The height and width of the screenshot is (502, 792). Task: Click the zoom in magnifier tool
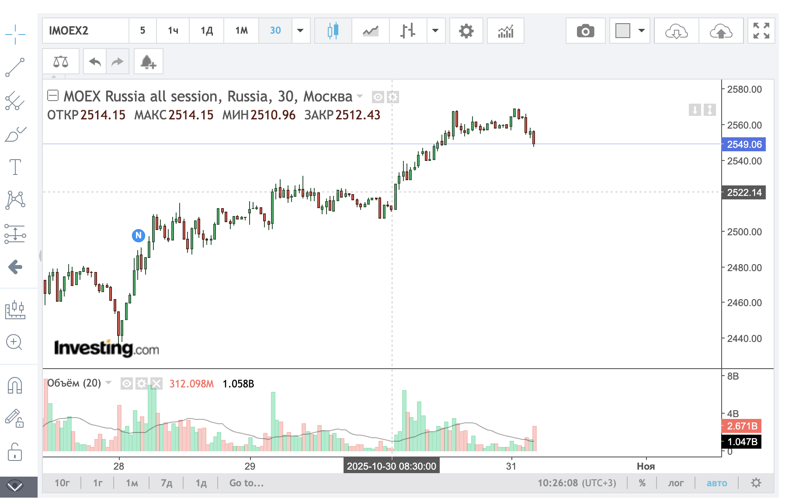point(14,342)
